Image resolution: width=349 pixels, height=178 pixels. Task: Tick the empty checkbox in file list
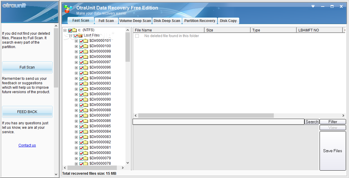[x=137, y=36]
